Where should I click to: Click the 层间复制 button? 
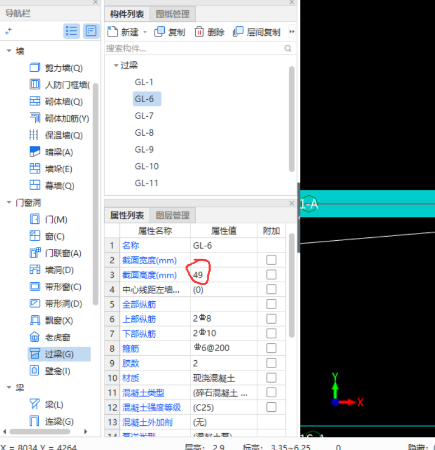(257, 32)
